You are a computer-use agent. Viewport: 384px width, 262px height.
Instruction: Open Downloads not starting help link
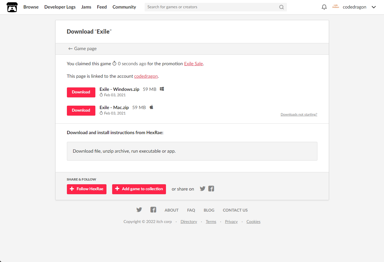tap(299, 114)
